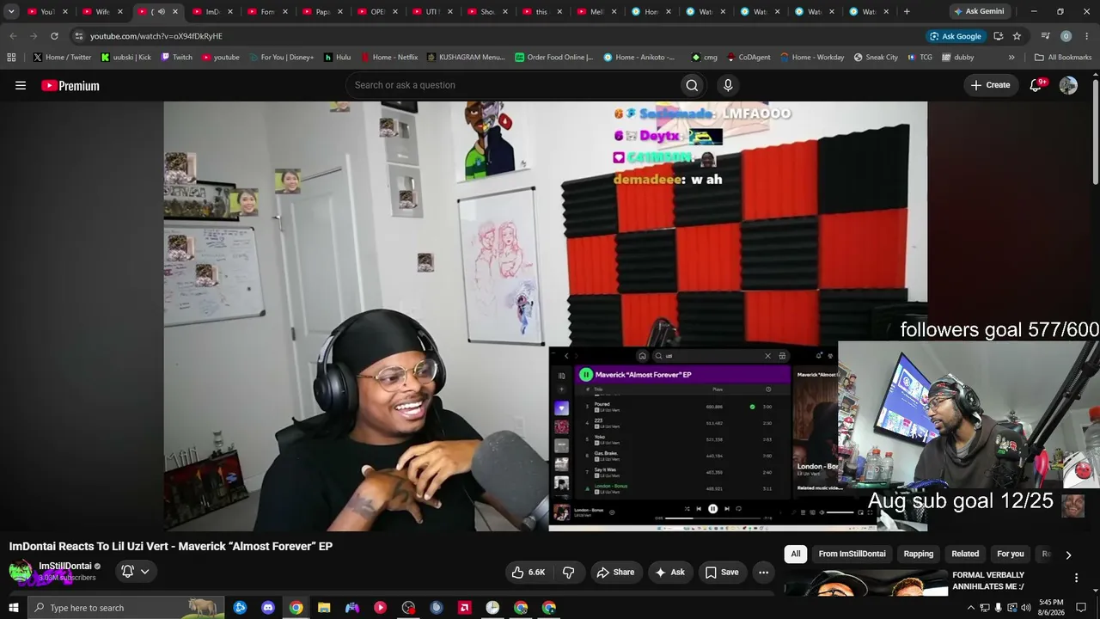Open the ImStillDontai channel name link
This screenshot has width=1100, height=619.
pyautogui.click(x=65, y=567)
